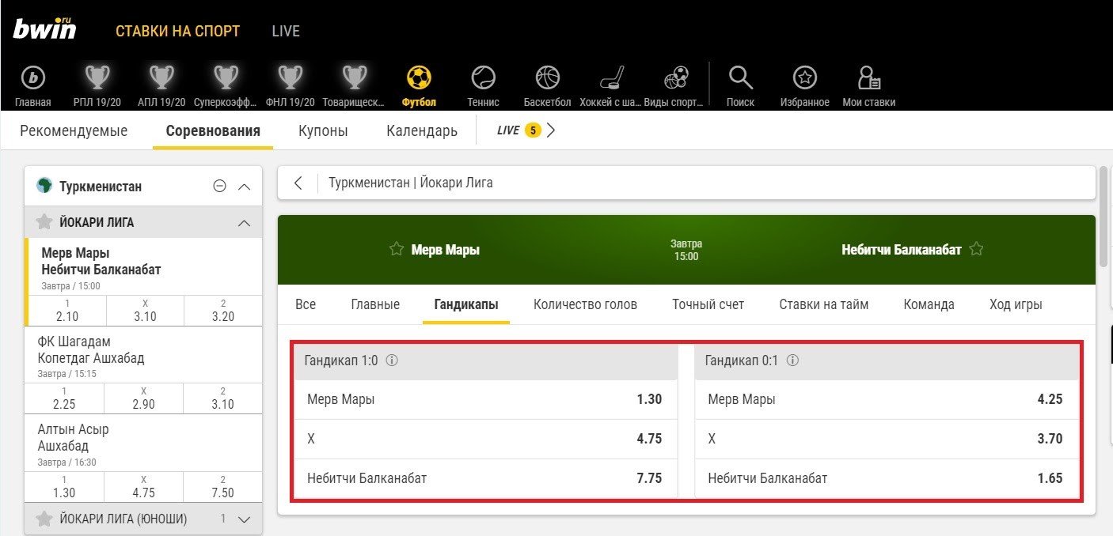Open LIVE 5 badge tab
The height and width of the screenshot is (536, 1113).
519,130
